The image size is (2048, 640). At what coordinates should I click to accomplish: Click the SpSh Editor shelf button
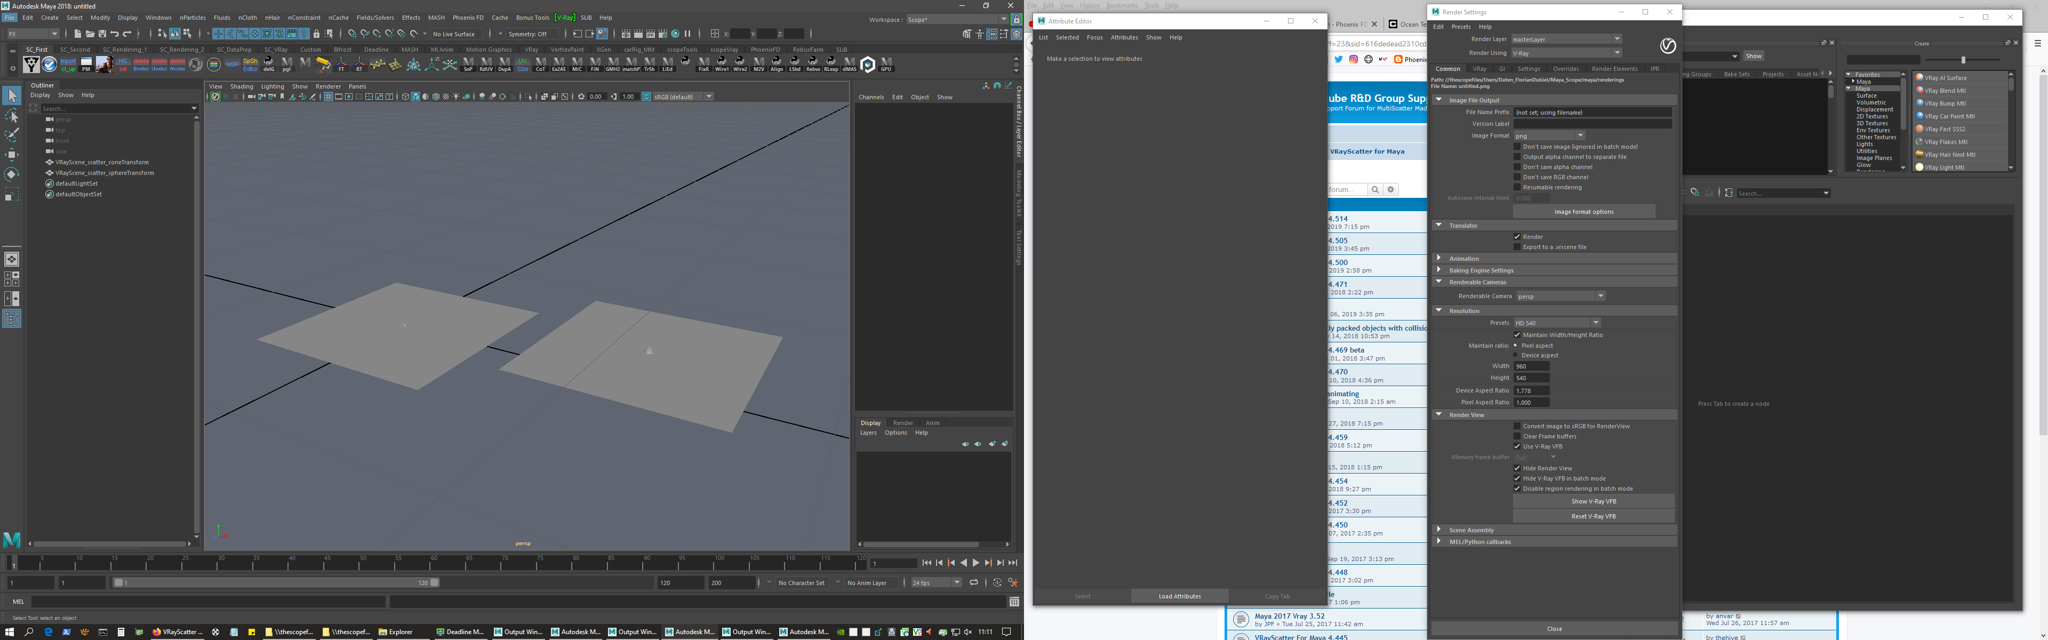251,65
